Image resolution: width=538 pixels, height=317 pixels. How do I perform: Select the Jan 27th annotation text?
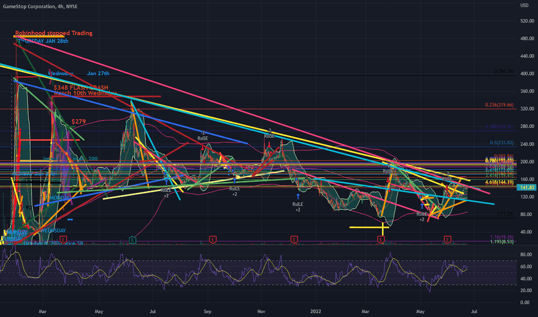[x=98, y=73]
